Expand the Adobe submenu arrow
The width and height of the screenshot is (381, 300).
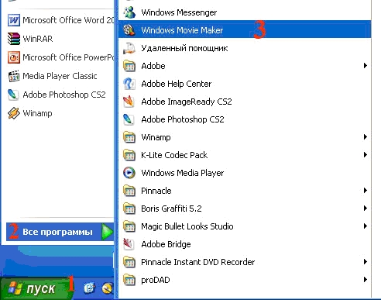(366, 66)
